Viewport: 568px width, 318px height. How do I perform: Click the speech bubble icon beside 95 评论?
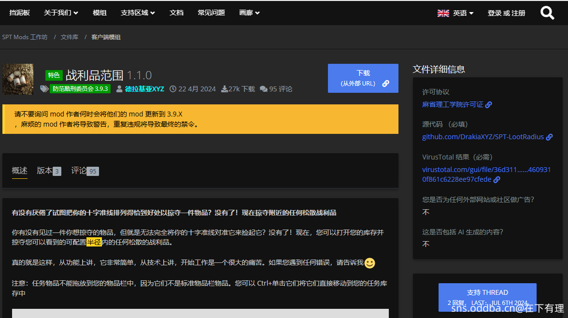click(263, 89)
